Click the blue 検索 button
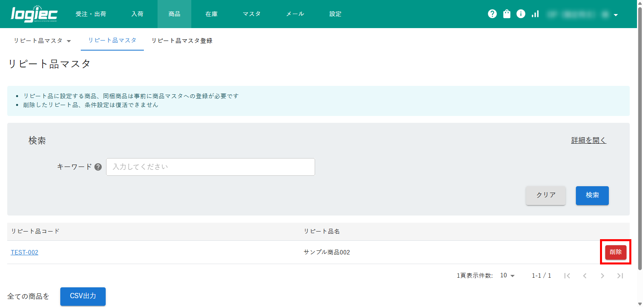Screen dimensions: 643x307 pyautogui.click(x=592, y=195)
